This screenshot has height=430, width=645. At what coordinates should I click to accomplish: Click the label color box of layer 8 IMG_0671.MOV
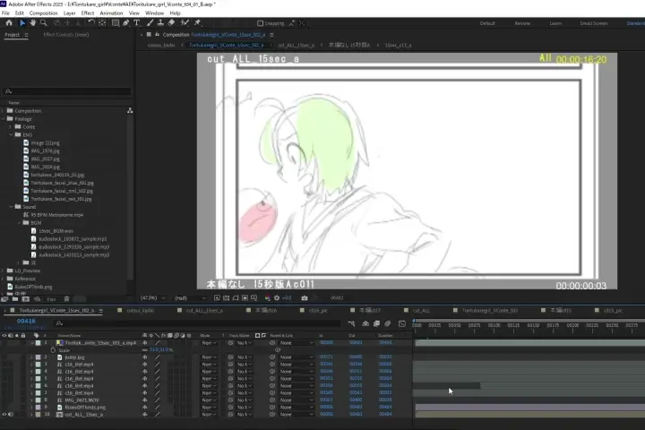tap(38, 400)
